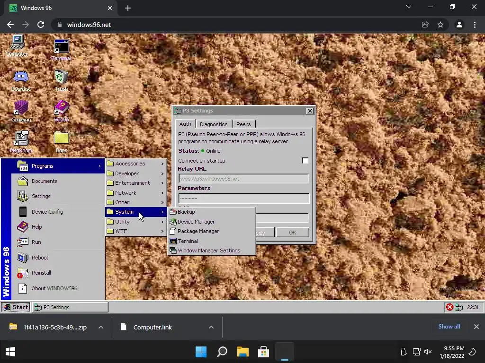The height and width of the screenshot is (363, 485).
Task: Switch to the Diagnostics tab
Action: [x=214, y=124]
